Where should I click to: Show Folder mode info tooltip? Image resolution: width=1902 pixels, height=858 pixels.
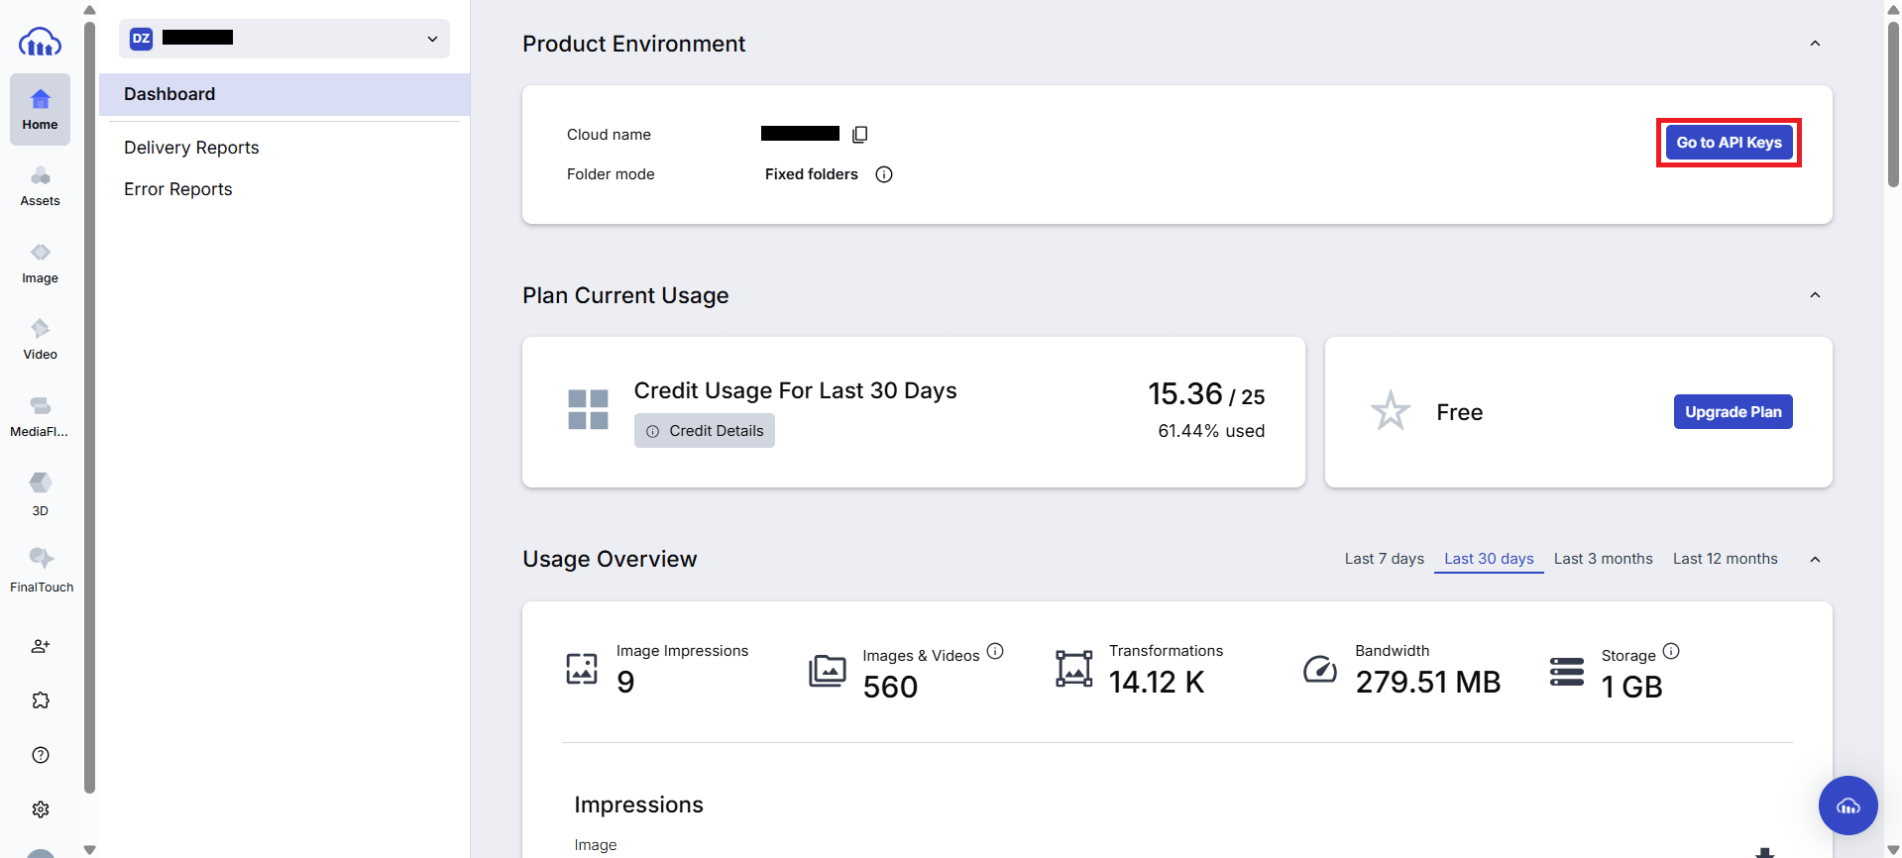884,174
